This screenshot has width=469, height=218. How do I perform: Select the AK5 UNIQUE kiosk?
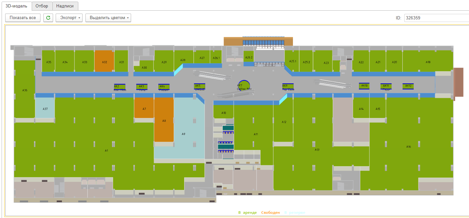(199, 86)
